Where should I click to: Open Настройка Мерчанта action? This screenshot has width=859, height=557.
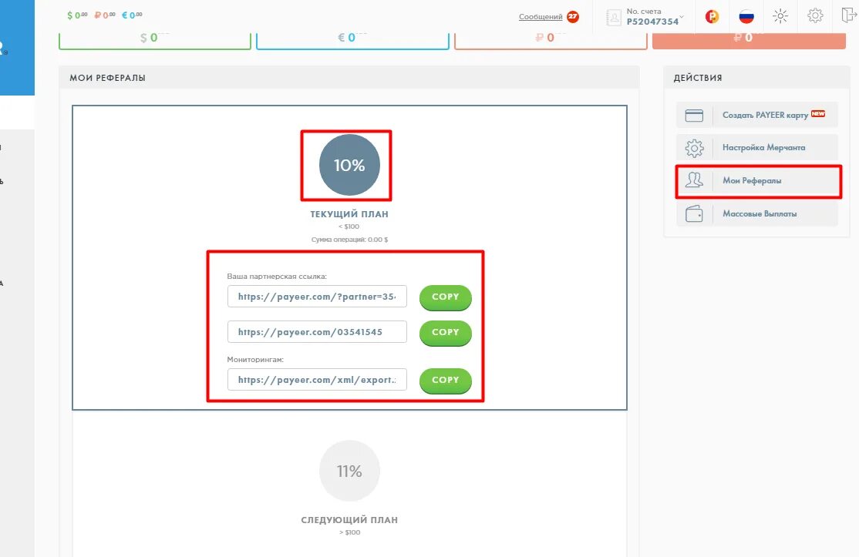[756, 148]
